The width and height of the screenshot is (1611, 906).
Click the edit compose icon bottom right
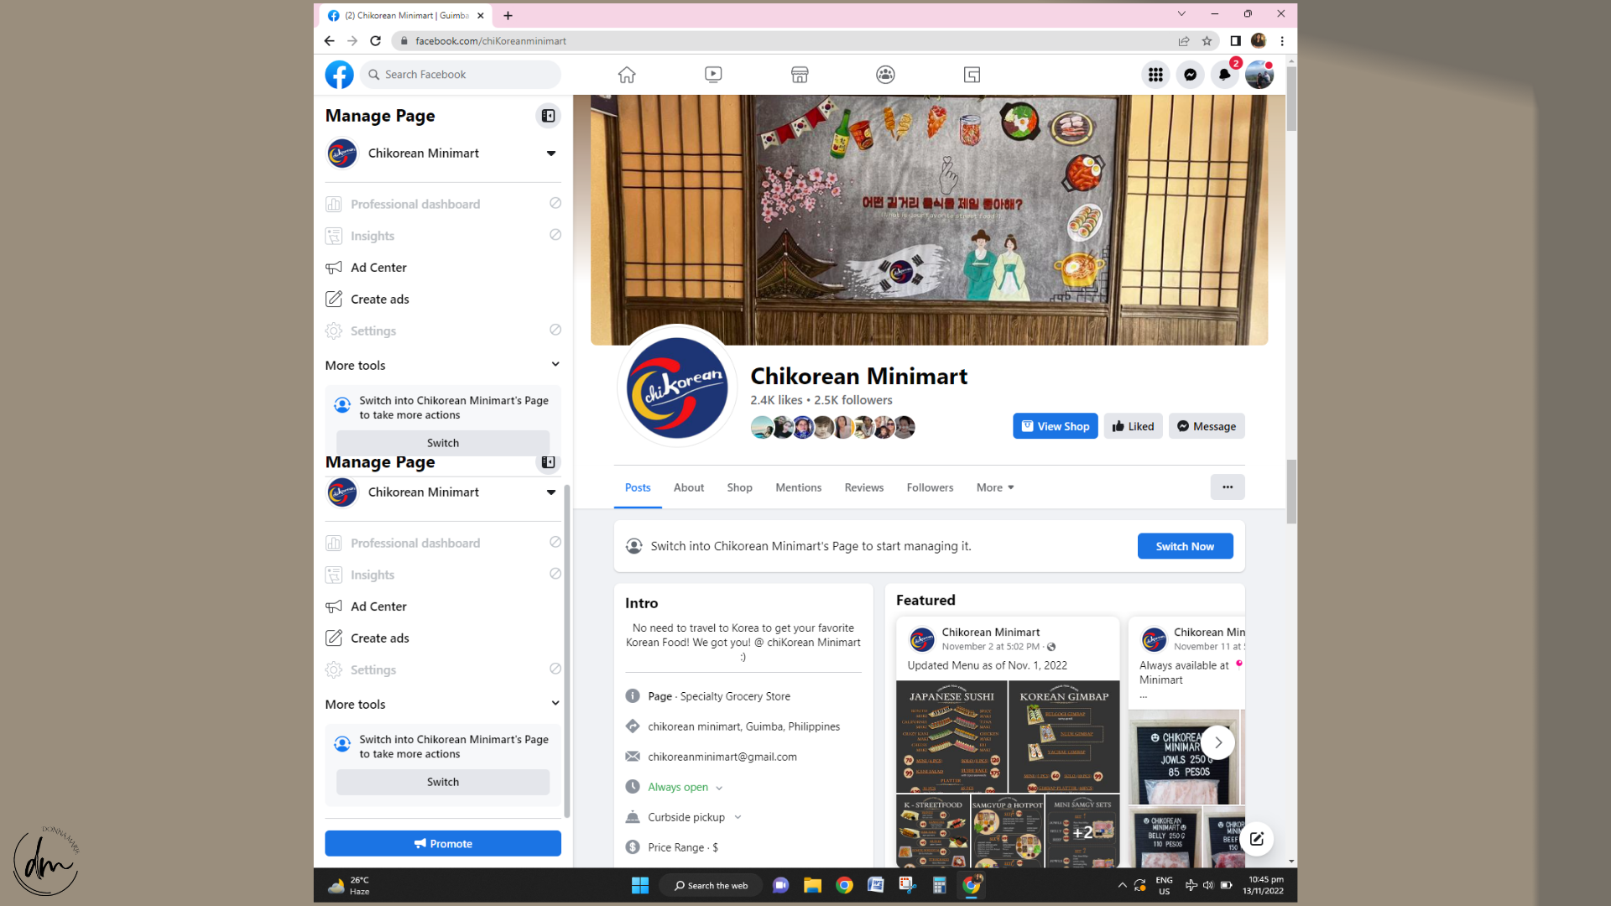coord(1256,839)
